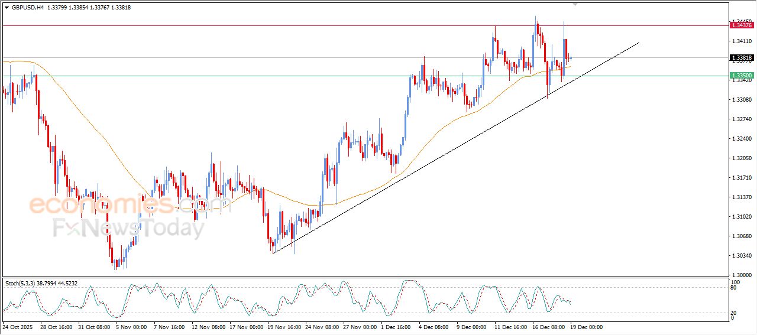The image size is (757, 335).
Task: Click the stochastic 20 level label
Action: click(x=735, y=313)
